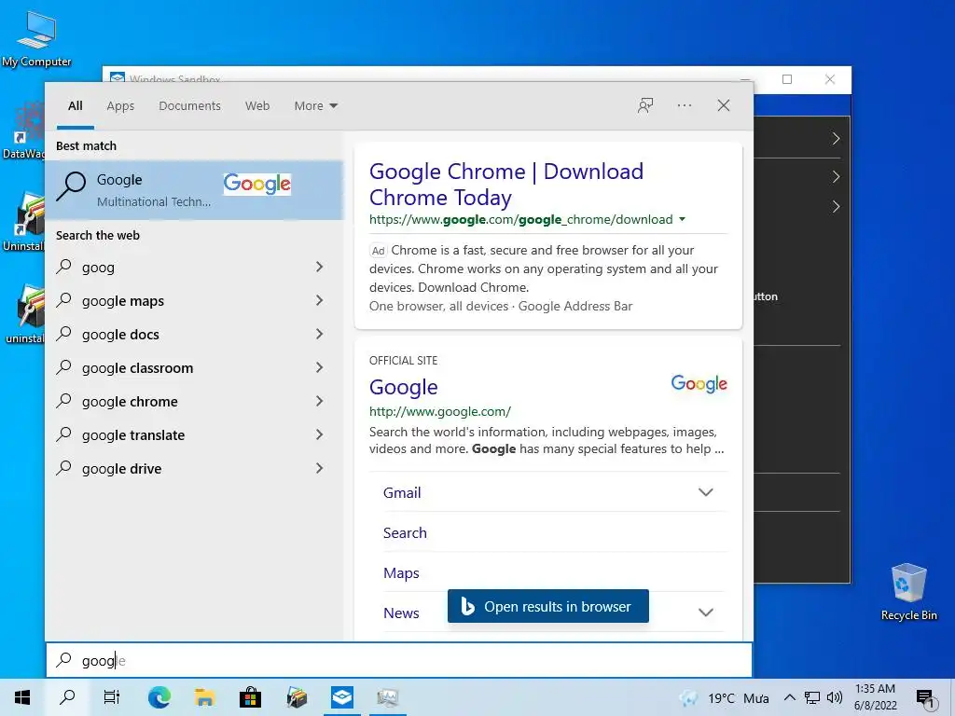955x716 pixels.
Task: Click the monitor app icon in taskbar
Action: click(387, 697)
